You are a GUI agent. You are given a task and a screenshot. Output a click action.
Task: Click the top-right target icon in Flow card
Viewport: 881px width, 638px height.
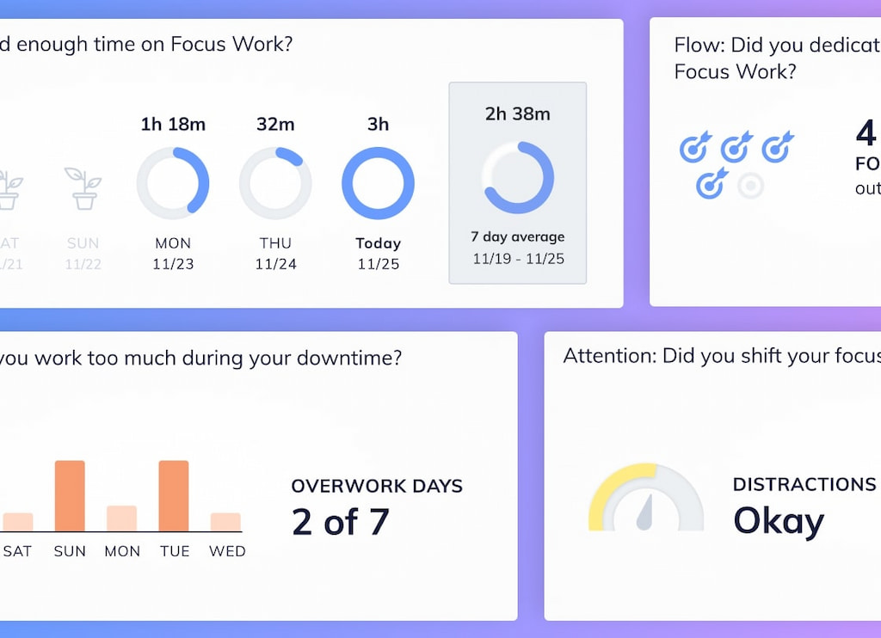click(777, 148)
